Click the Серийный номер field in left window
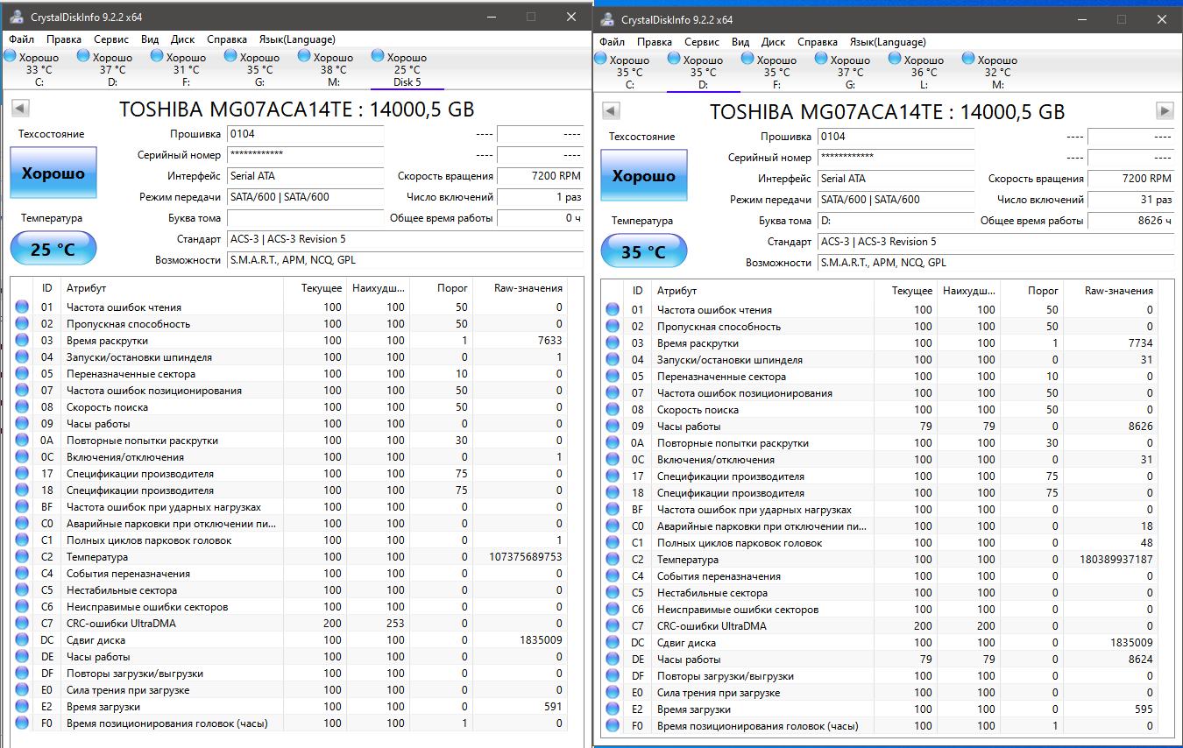The image size is (1183, 748). click(305, 155)
